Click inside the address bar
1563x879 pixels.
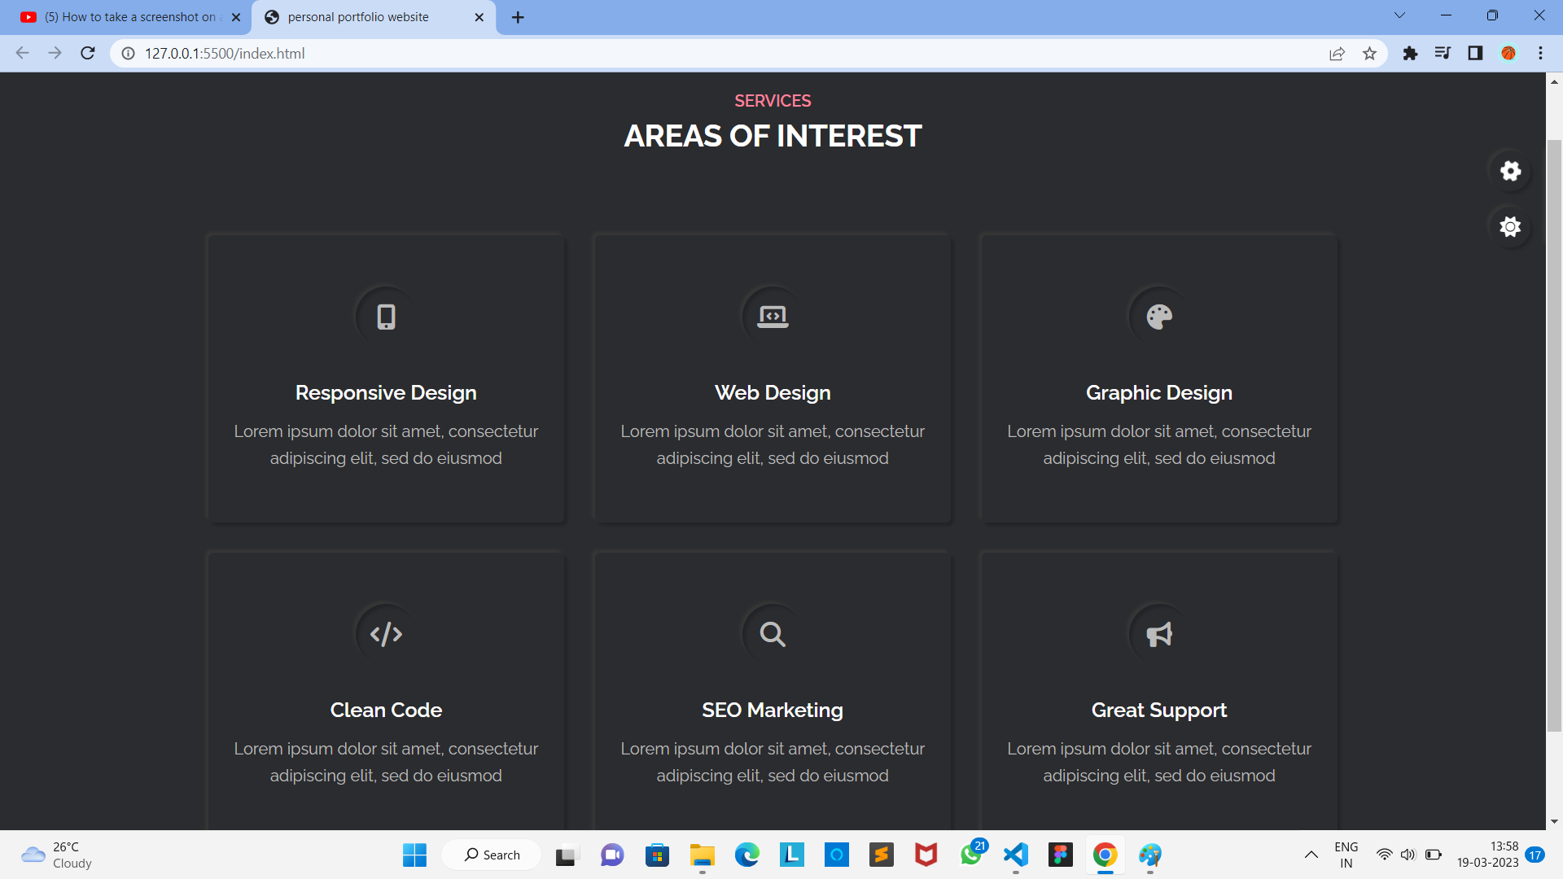[407, 53]
